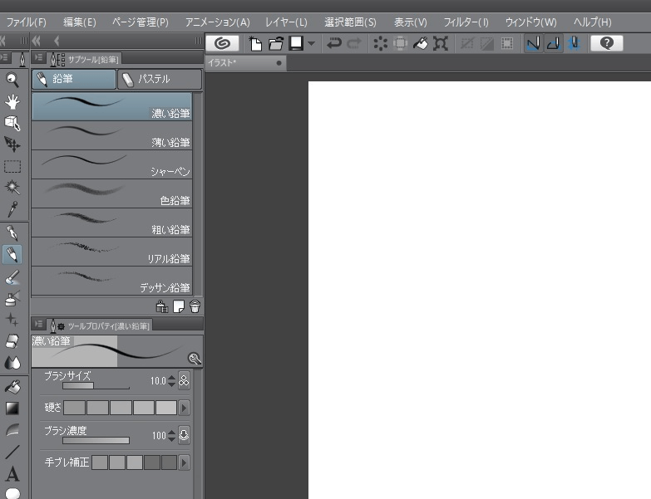Image resolution: width=651 pixels, height=499 pixels.
Task: Choose the シャーペン mechanical pencil brush
Action: [112, 163]
